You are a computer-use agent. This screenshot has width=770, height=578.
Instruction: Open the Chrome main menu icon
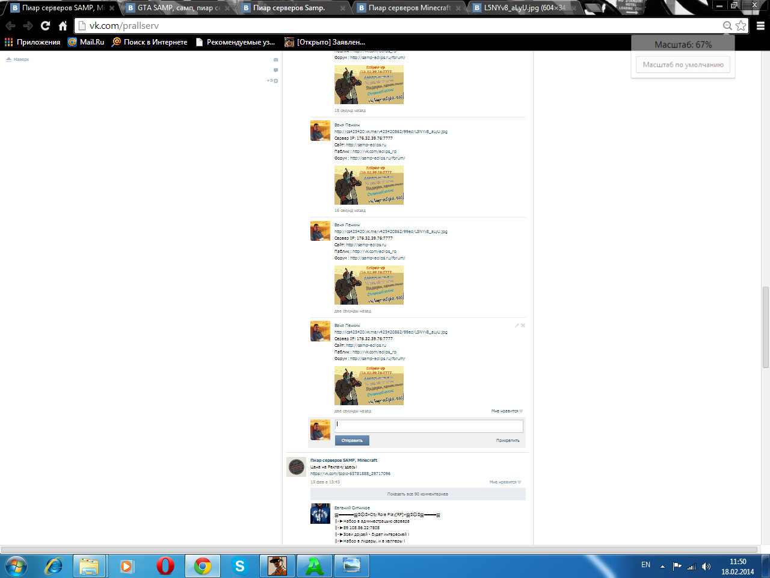click(760, 26)
